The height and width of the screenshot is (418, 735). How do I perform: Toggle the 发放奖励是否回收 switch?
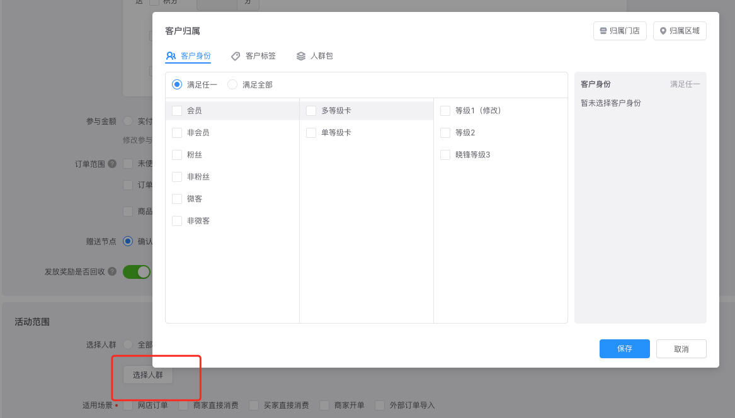137,272
